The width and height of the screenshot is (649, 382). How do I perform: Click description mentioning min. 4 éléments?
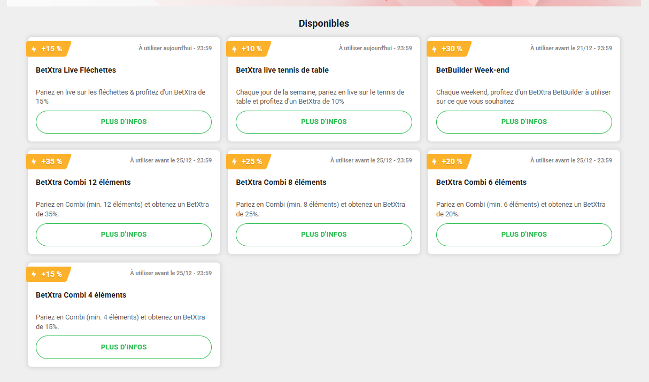coord(120,322)
